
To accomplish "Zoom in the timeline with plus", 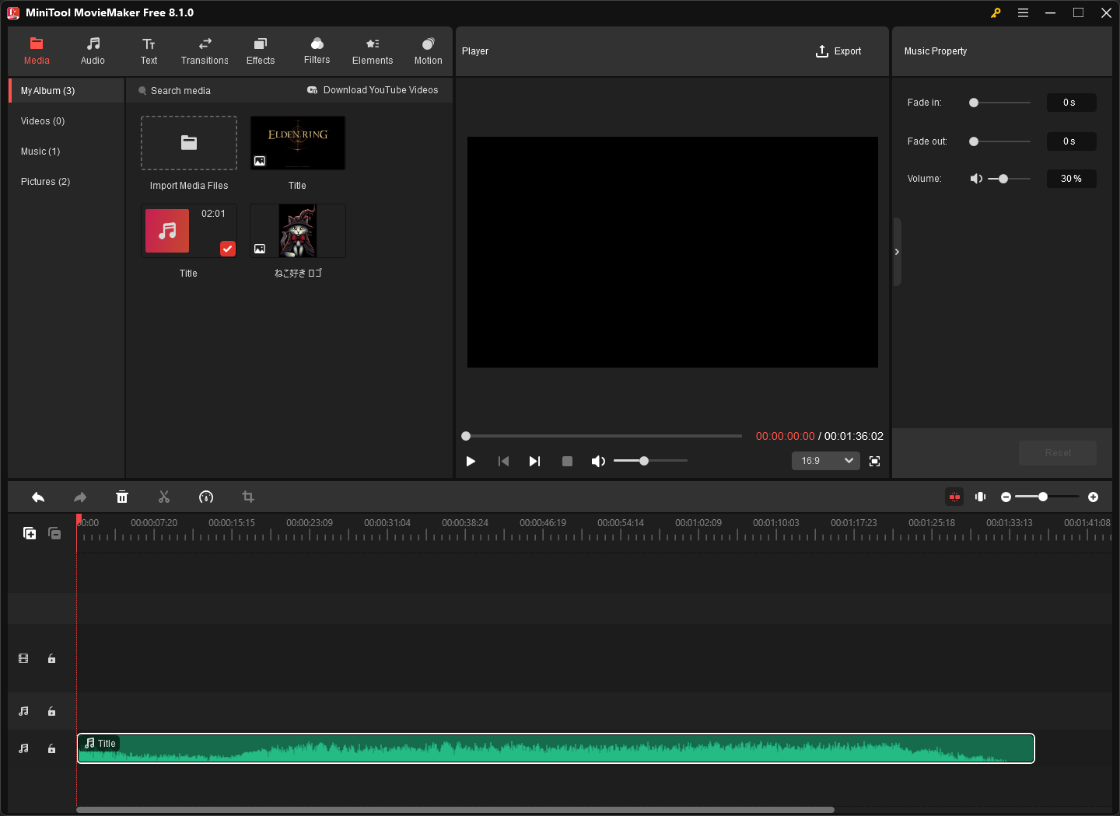I will [x=1093, y=497].
